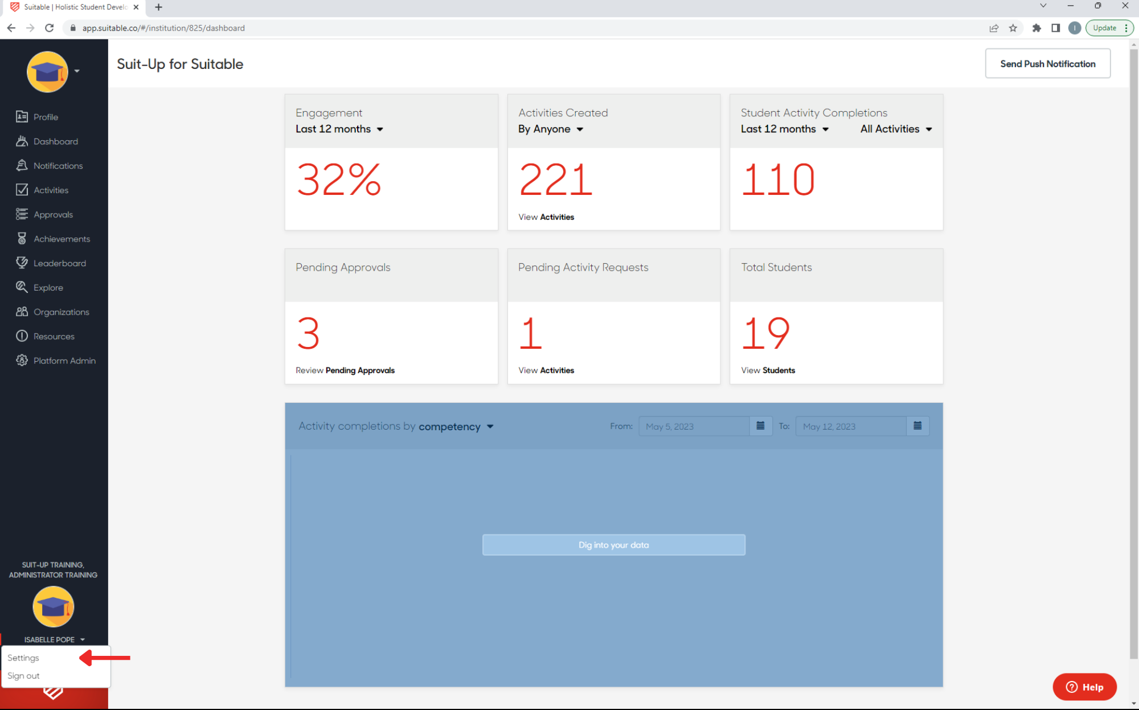This screenshot has width=1139, height=710.
Task: Click the Leaderboard icon
Action: (22, 263)
